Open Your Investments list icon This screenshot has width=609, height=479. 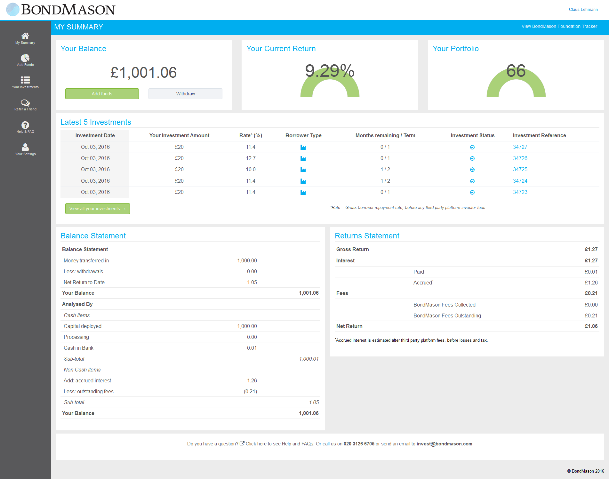(x=25, y=80)
